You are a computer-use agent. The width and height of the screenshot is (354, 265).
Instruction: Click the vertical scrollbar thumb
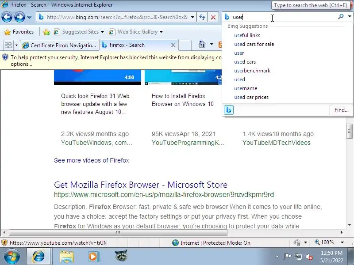[349, 131]
